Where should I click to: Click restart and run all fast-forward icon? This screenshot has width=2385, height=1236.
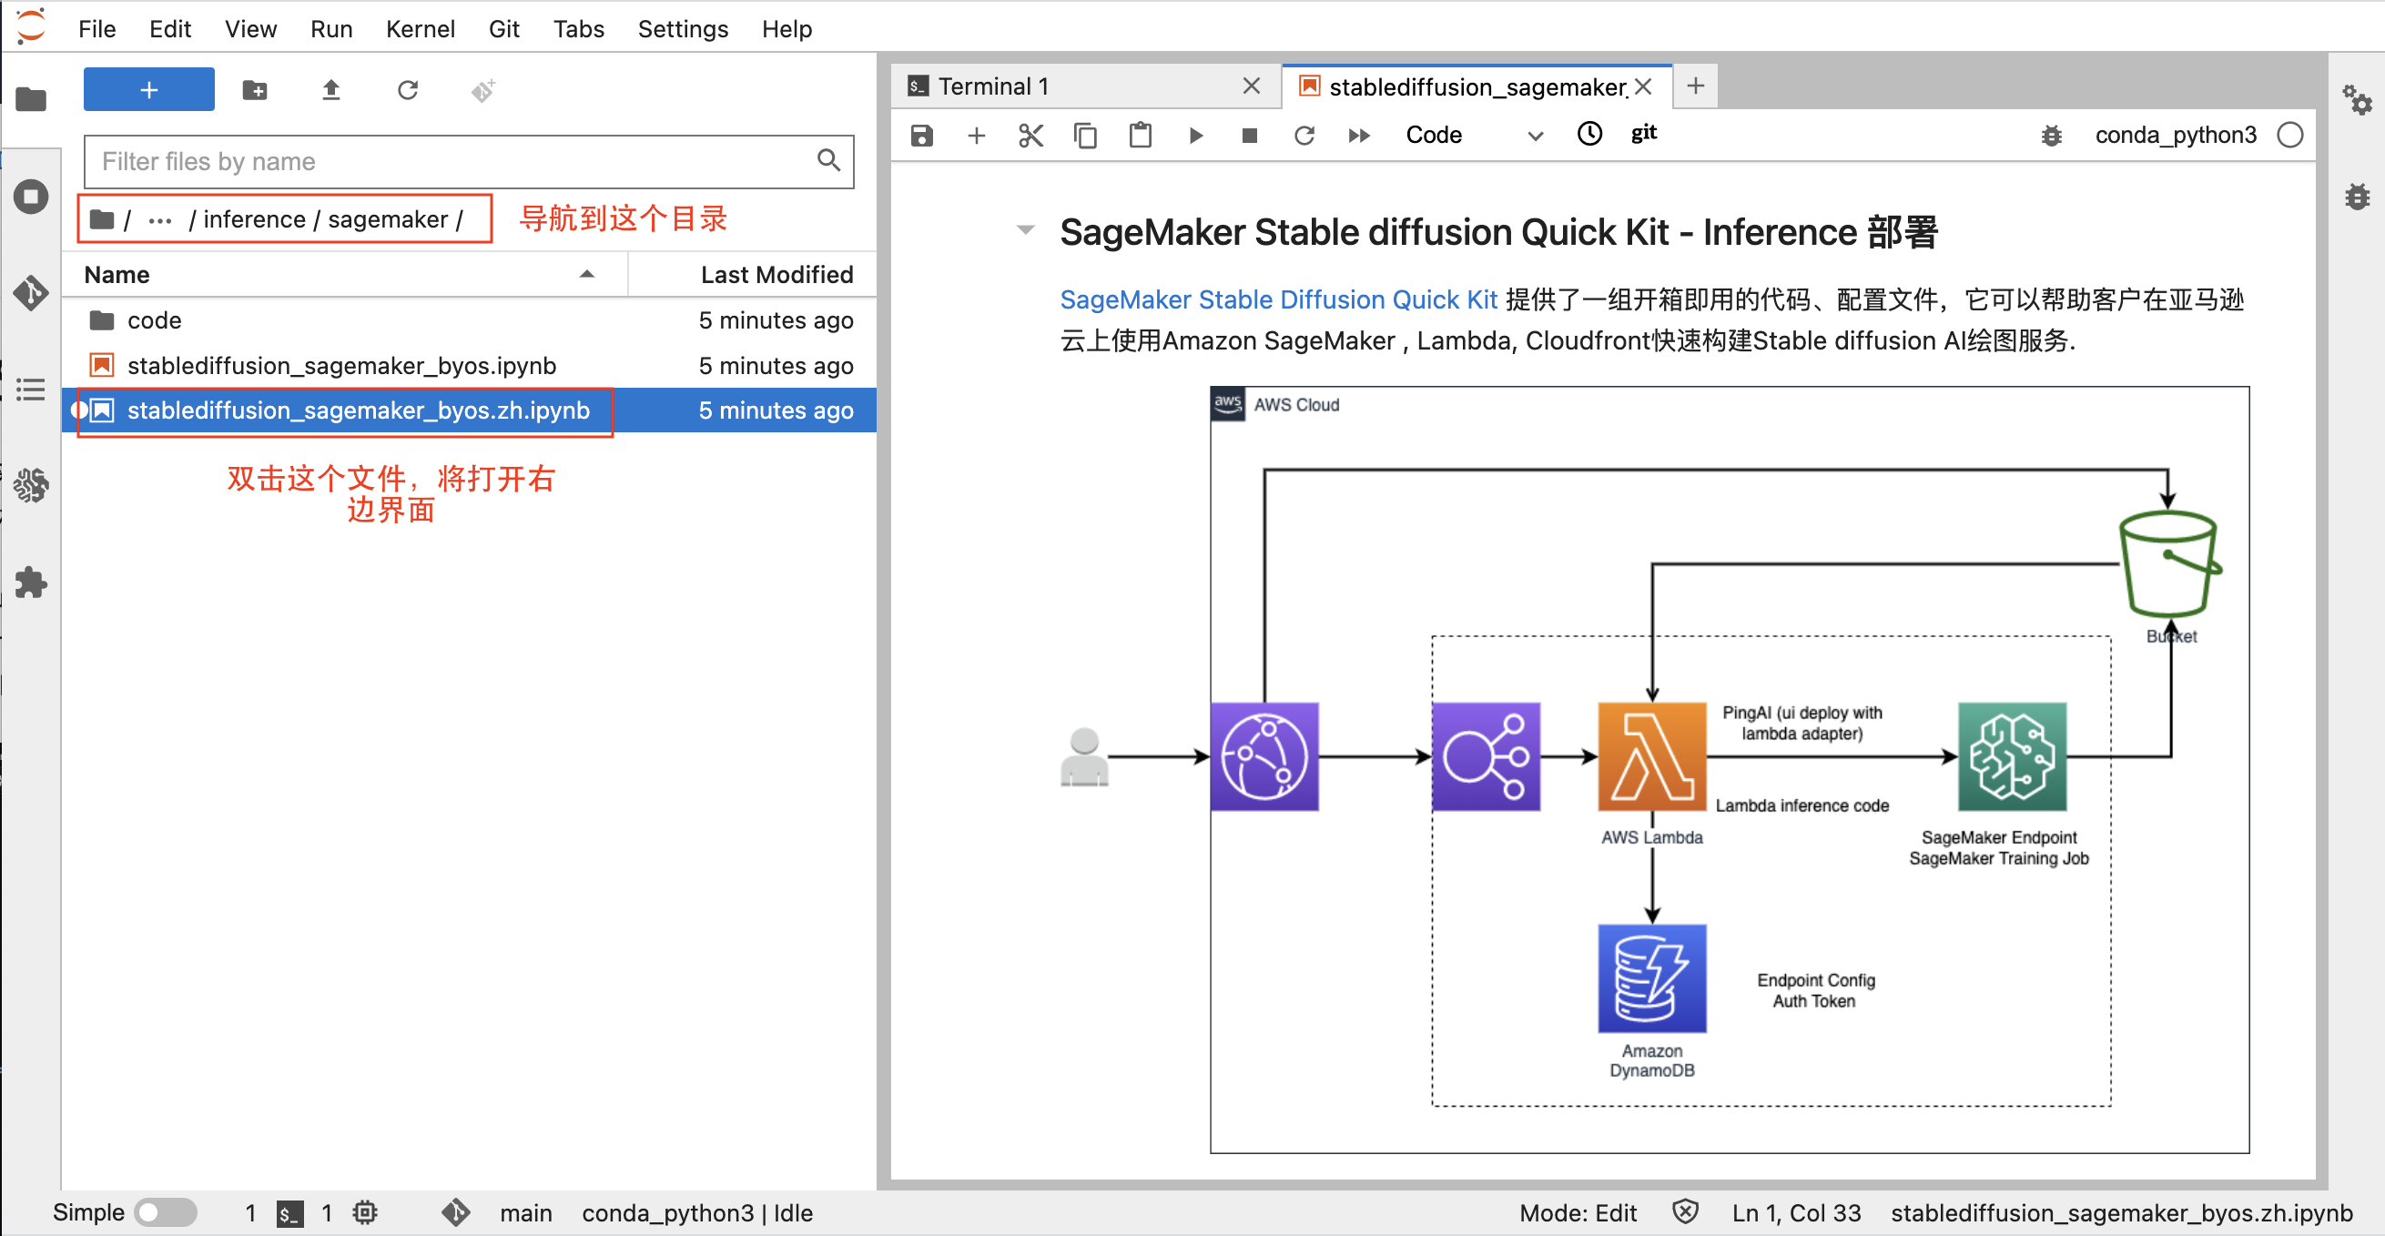1358,137
